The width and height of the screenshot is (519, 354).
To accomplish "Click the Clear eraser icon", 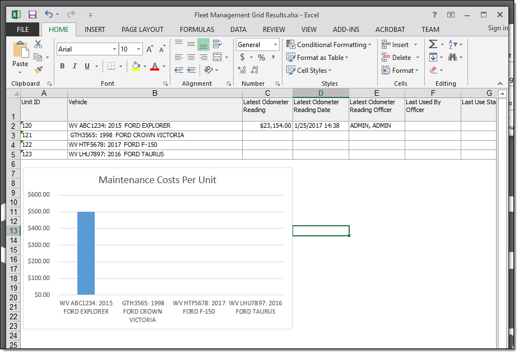I will [433, 70].
